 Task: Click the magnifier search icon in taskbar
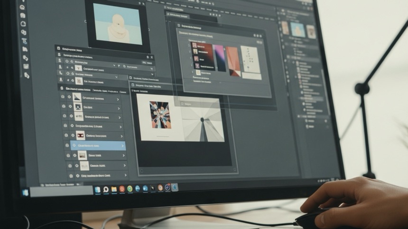point(106,190)
